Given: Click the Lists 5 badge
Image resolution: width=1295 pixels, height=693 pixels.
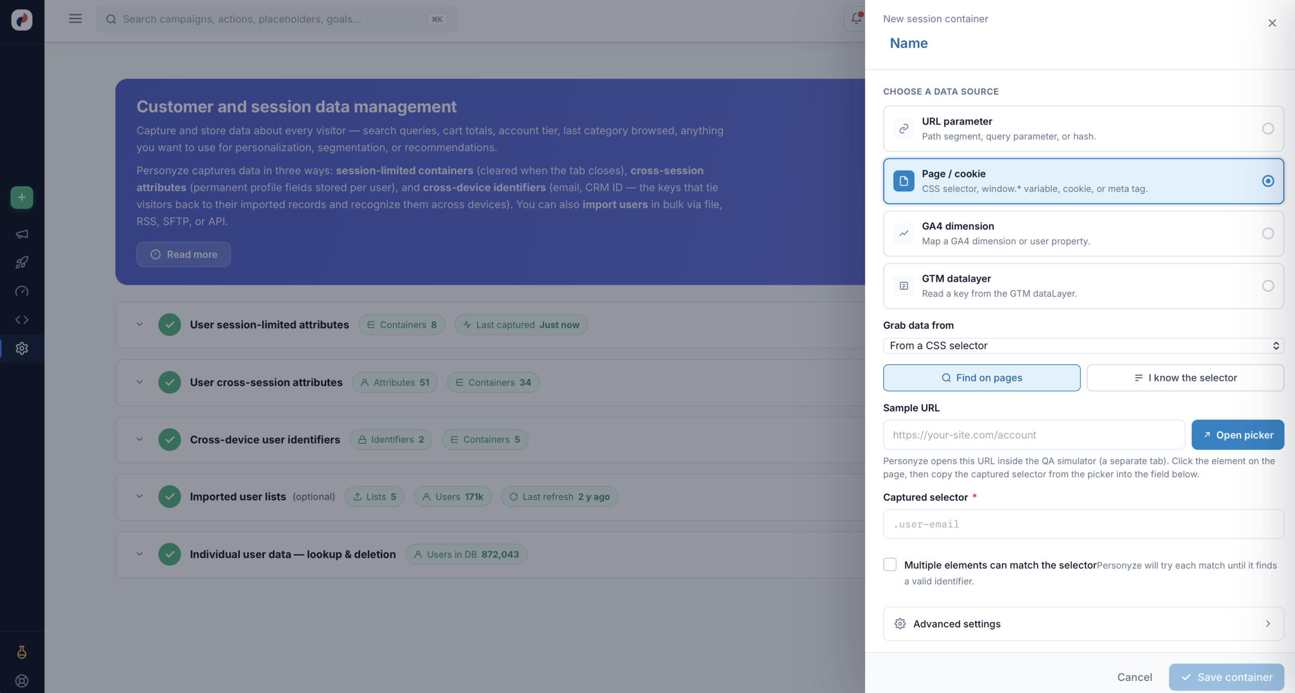Looking at the screenshot, I should (x=375, y=497).
